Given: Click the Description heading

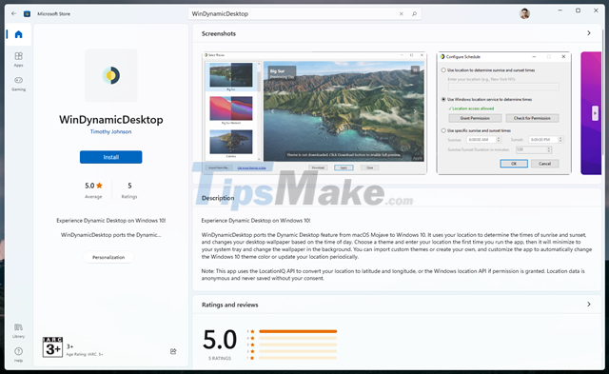Looking at the screenshot, I should 218,198.
